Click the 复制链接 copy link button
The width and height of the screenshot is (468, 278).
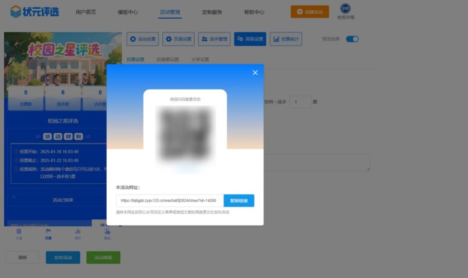(x=238, y=201)
